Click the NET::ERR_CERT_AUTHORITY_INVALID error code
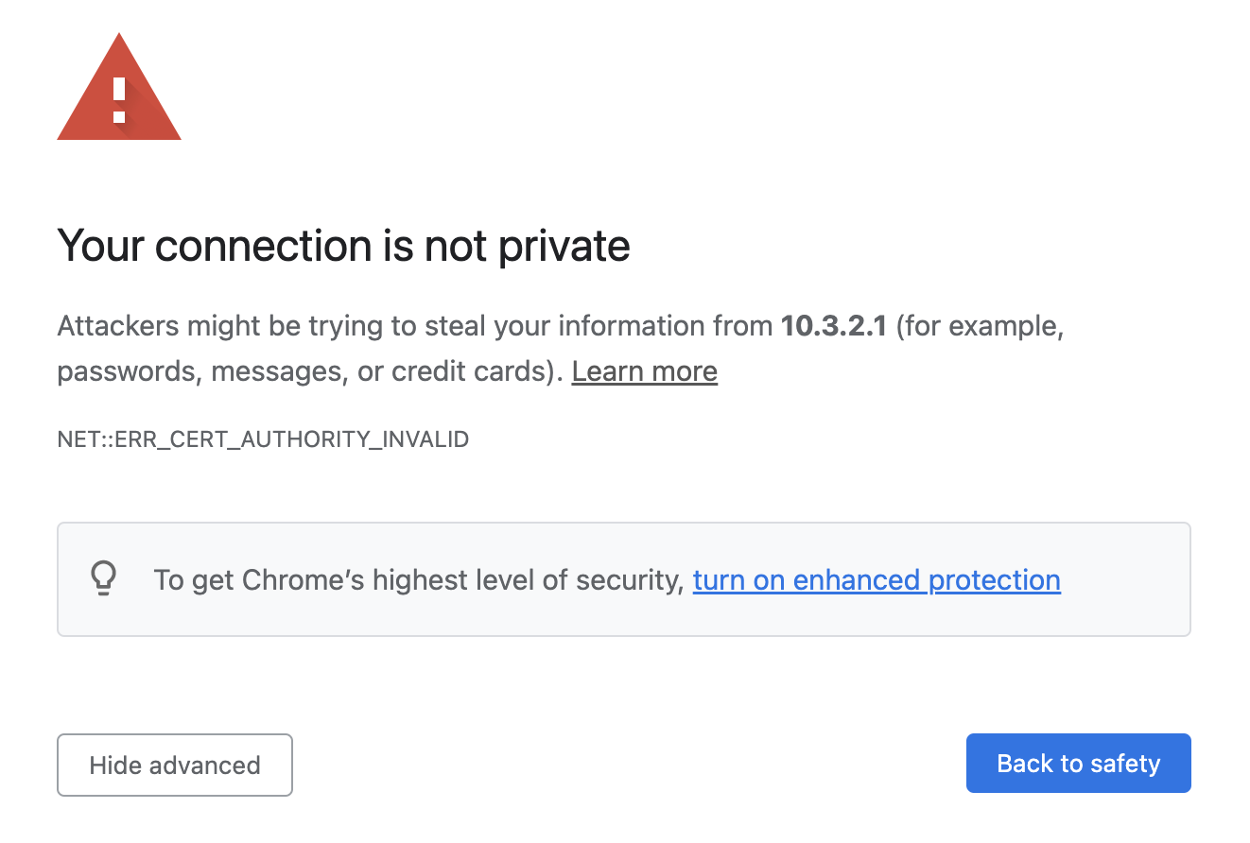This screenshot has height=843, width=1250. pos(263,439)
